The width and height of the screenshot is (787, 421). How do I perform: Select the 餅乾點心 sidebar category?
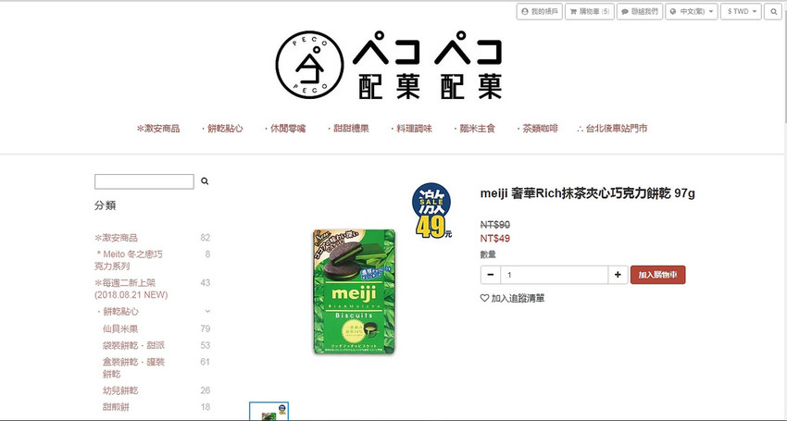pos(117,312)
